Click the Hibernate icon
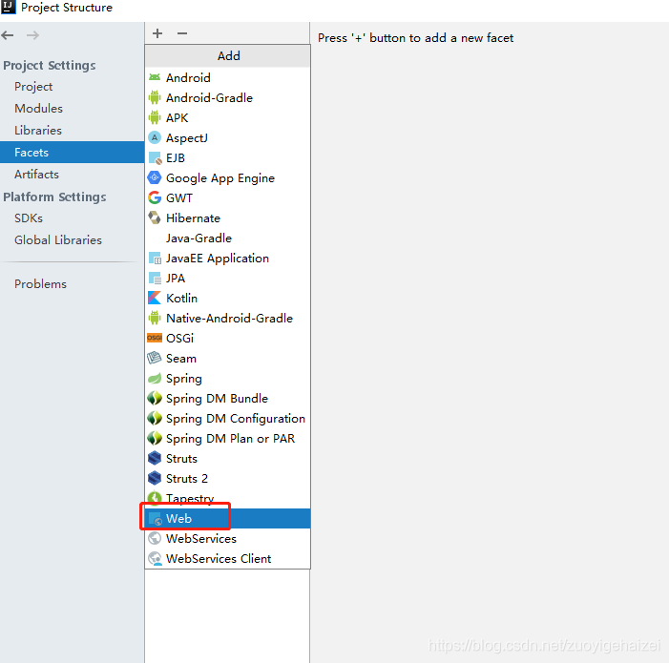The image size is (669, 663). point(155,218)
